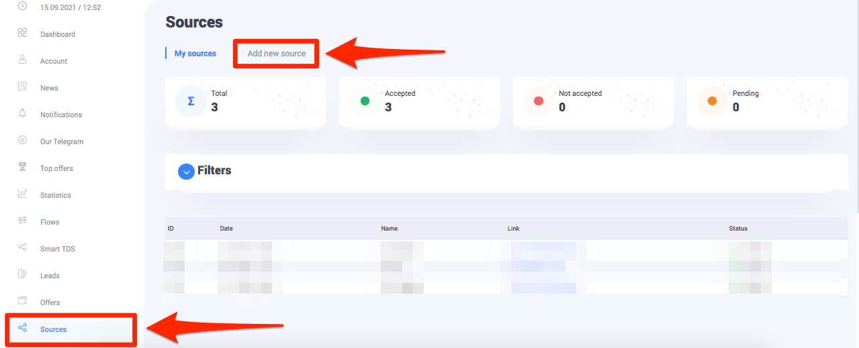The height and width of the screenshot is (348, 859).
Task: Click the Total sources sigma card
Action: tap(245, 101)
